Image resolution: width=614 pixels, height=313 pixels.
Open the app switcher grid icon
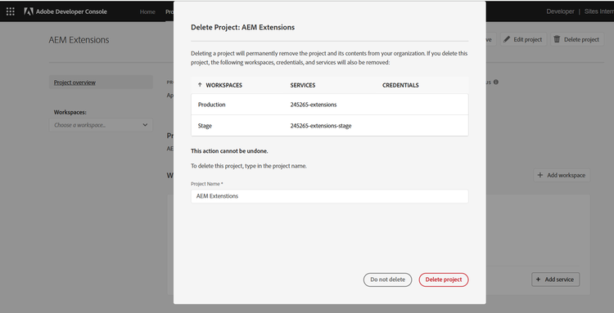pyautogui.click(x=10, y=11)
